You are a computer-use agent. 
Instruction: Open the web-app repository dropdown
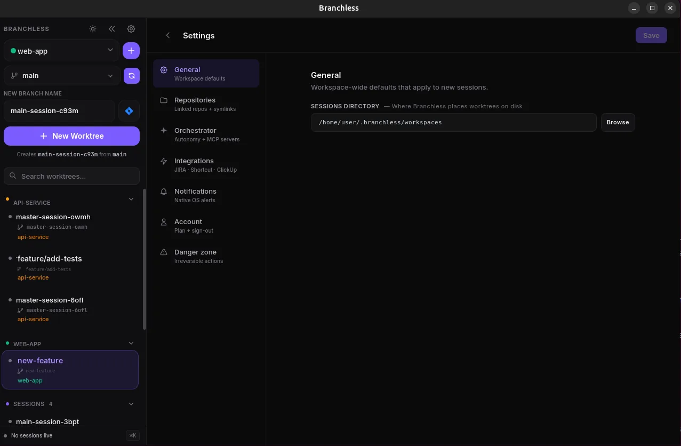coord(61,51)
